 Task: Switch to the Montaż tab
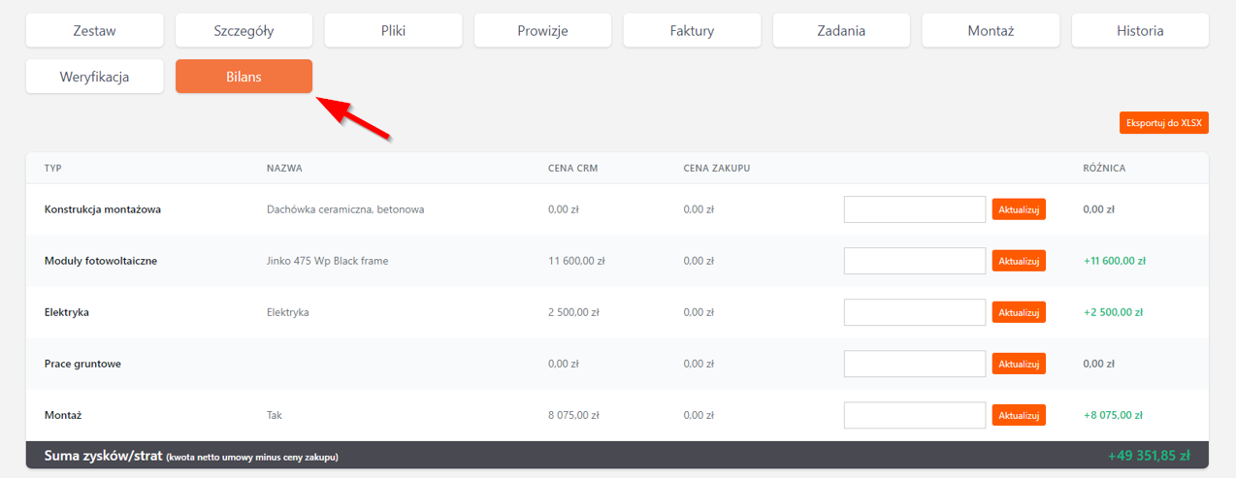point(991,30)
